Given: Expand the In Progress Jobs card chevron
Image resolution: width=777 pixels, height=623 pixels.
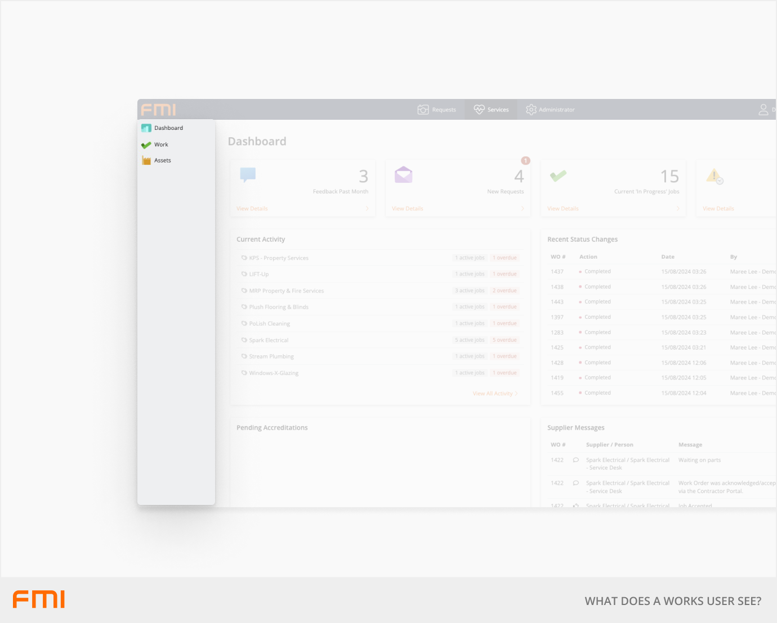Looking at the screenshot, I should tap(678, 209).
